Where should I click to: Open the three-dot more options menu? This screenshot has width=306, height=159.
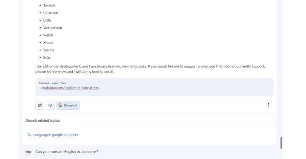click(269, 105)
